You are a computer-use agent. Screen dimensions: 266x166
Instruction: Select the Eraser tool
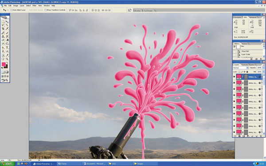pyautogui.click(x=3, y=40)
